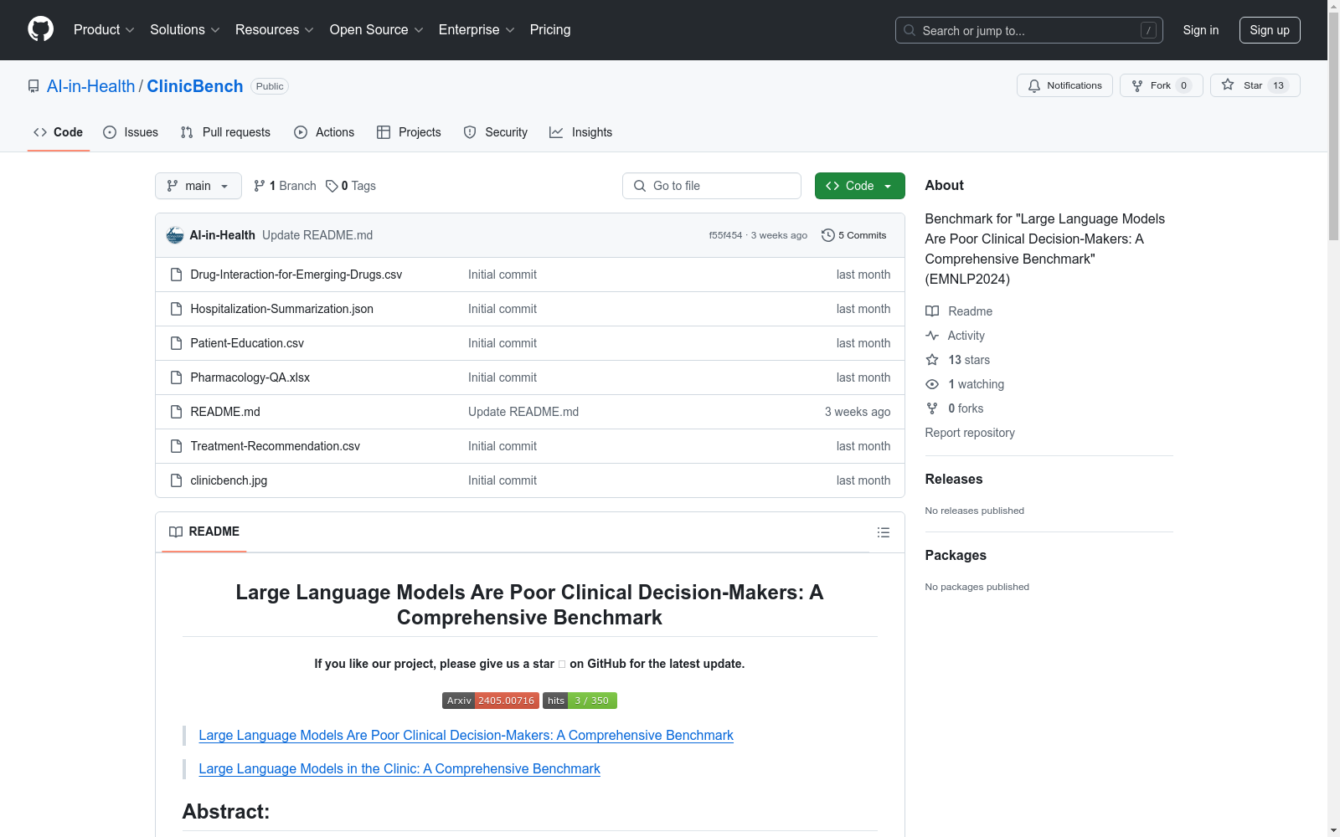The height and width of the screenshot is (837, 1340).
Task: Click Update README.md message in README.md row
Action: click(x=523, y=412)
